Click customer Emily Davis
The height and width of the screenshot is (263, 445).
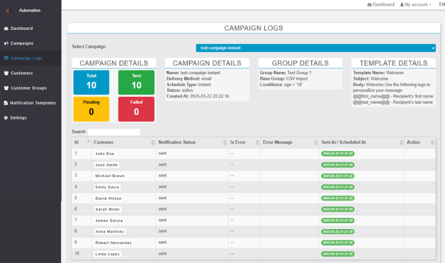107,187
